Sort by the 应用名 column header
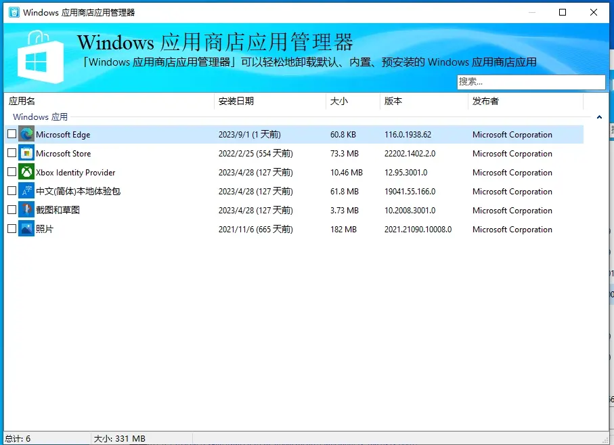Screen dimensions: 614x445 tap(109, 101)
